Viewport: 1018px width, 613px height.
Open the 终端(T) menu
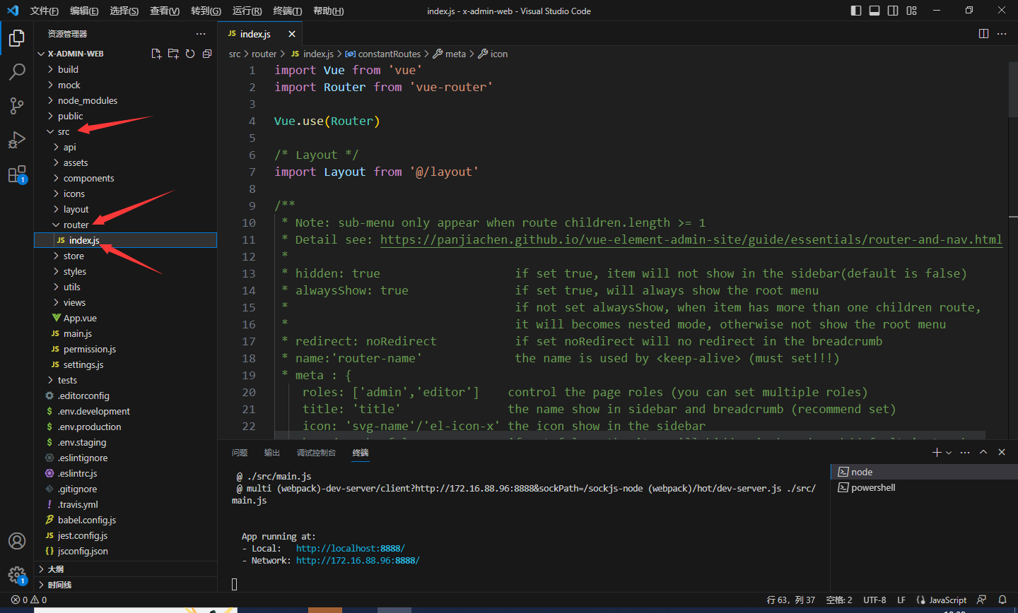pyautogui.click(x=287, y=11)
